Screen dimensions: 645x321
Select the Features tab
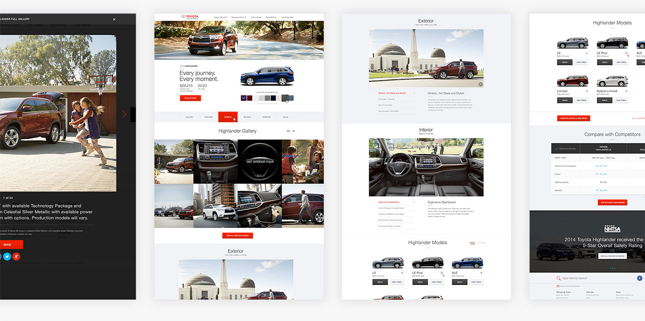209,117
